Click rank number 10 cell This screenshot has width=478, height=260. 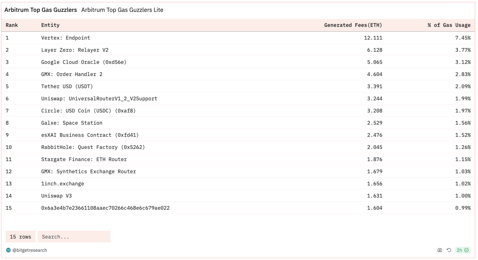pyautogui.click(x=8, y=147)
